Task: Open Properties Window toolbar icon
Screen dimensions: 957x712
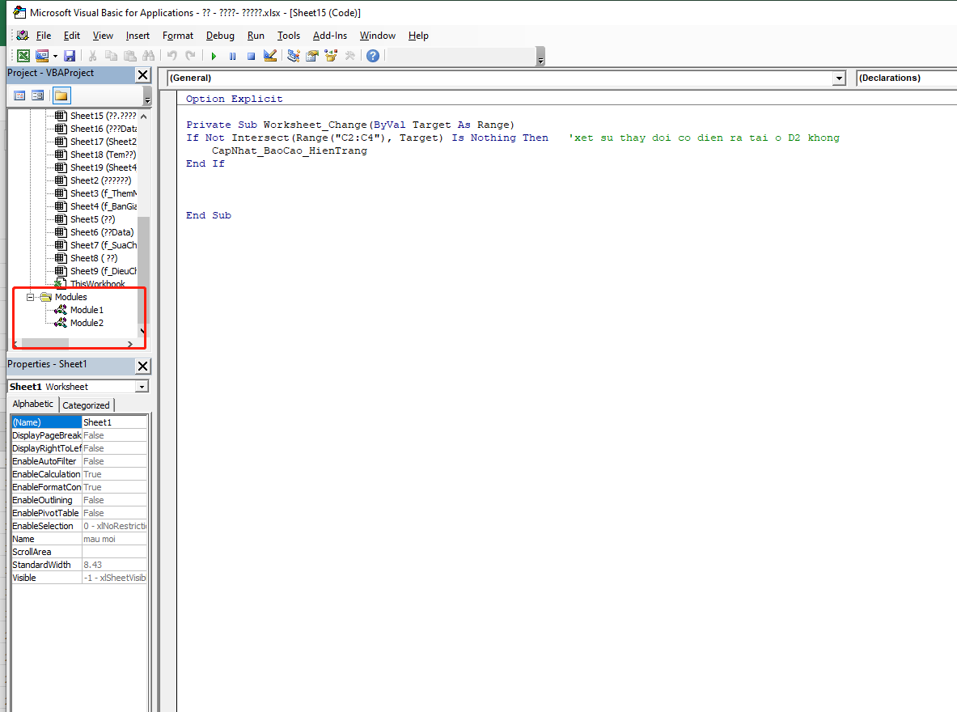Action: (312, 56)
